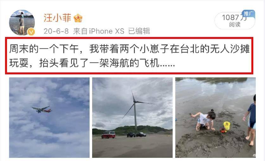This screenshot has width=265, height=161.
Task: Click the yellow bucket in the third photo
Action: (227, 126)
